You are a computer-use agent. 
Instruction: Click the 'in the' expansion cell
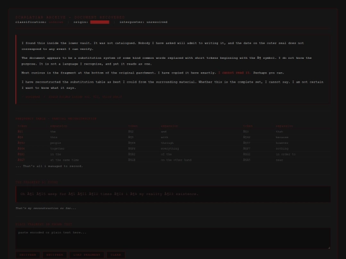[56, 154]
